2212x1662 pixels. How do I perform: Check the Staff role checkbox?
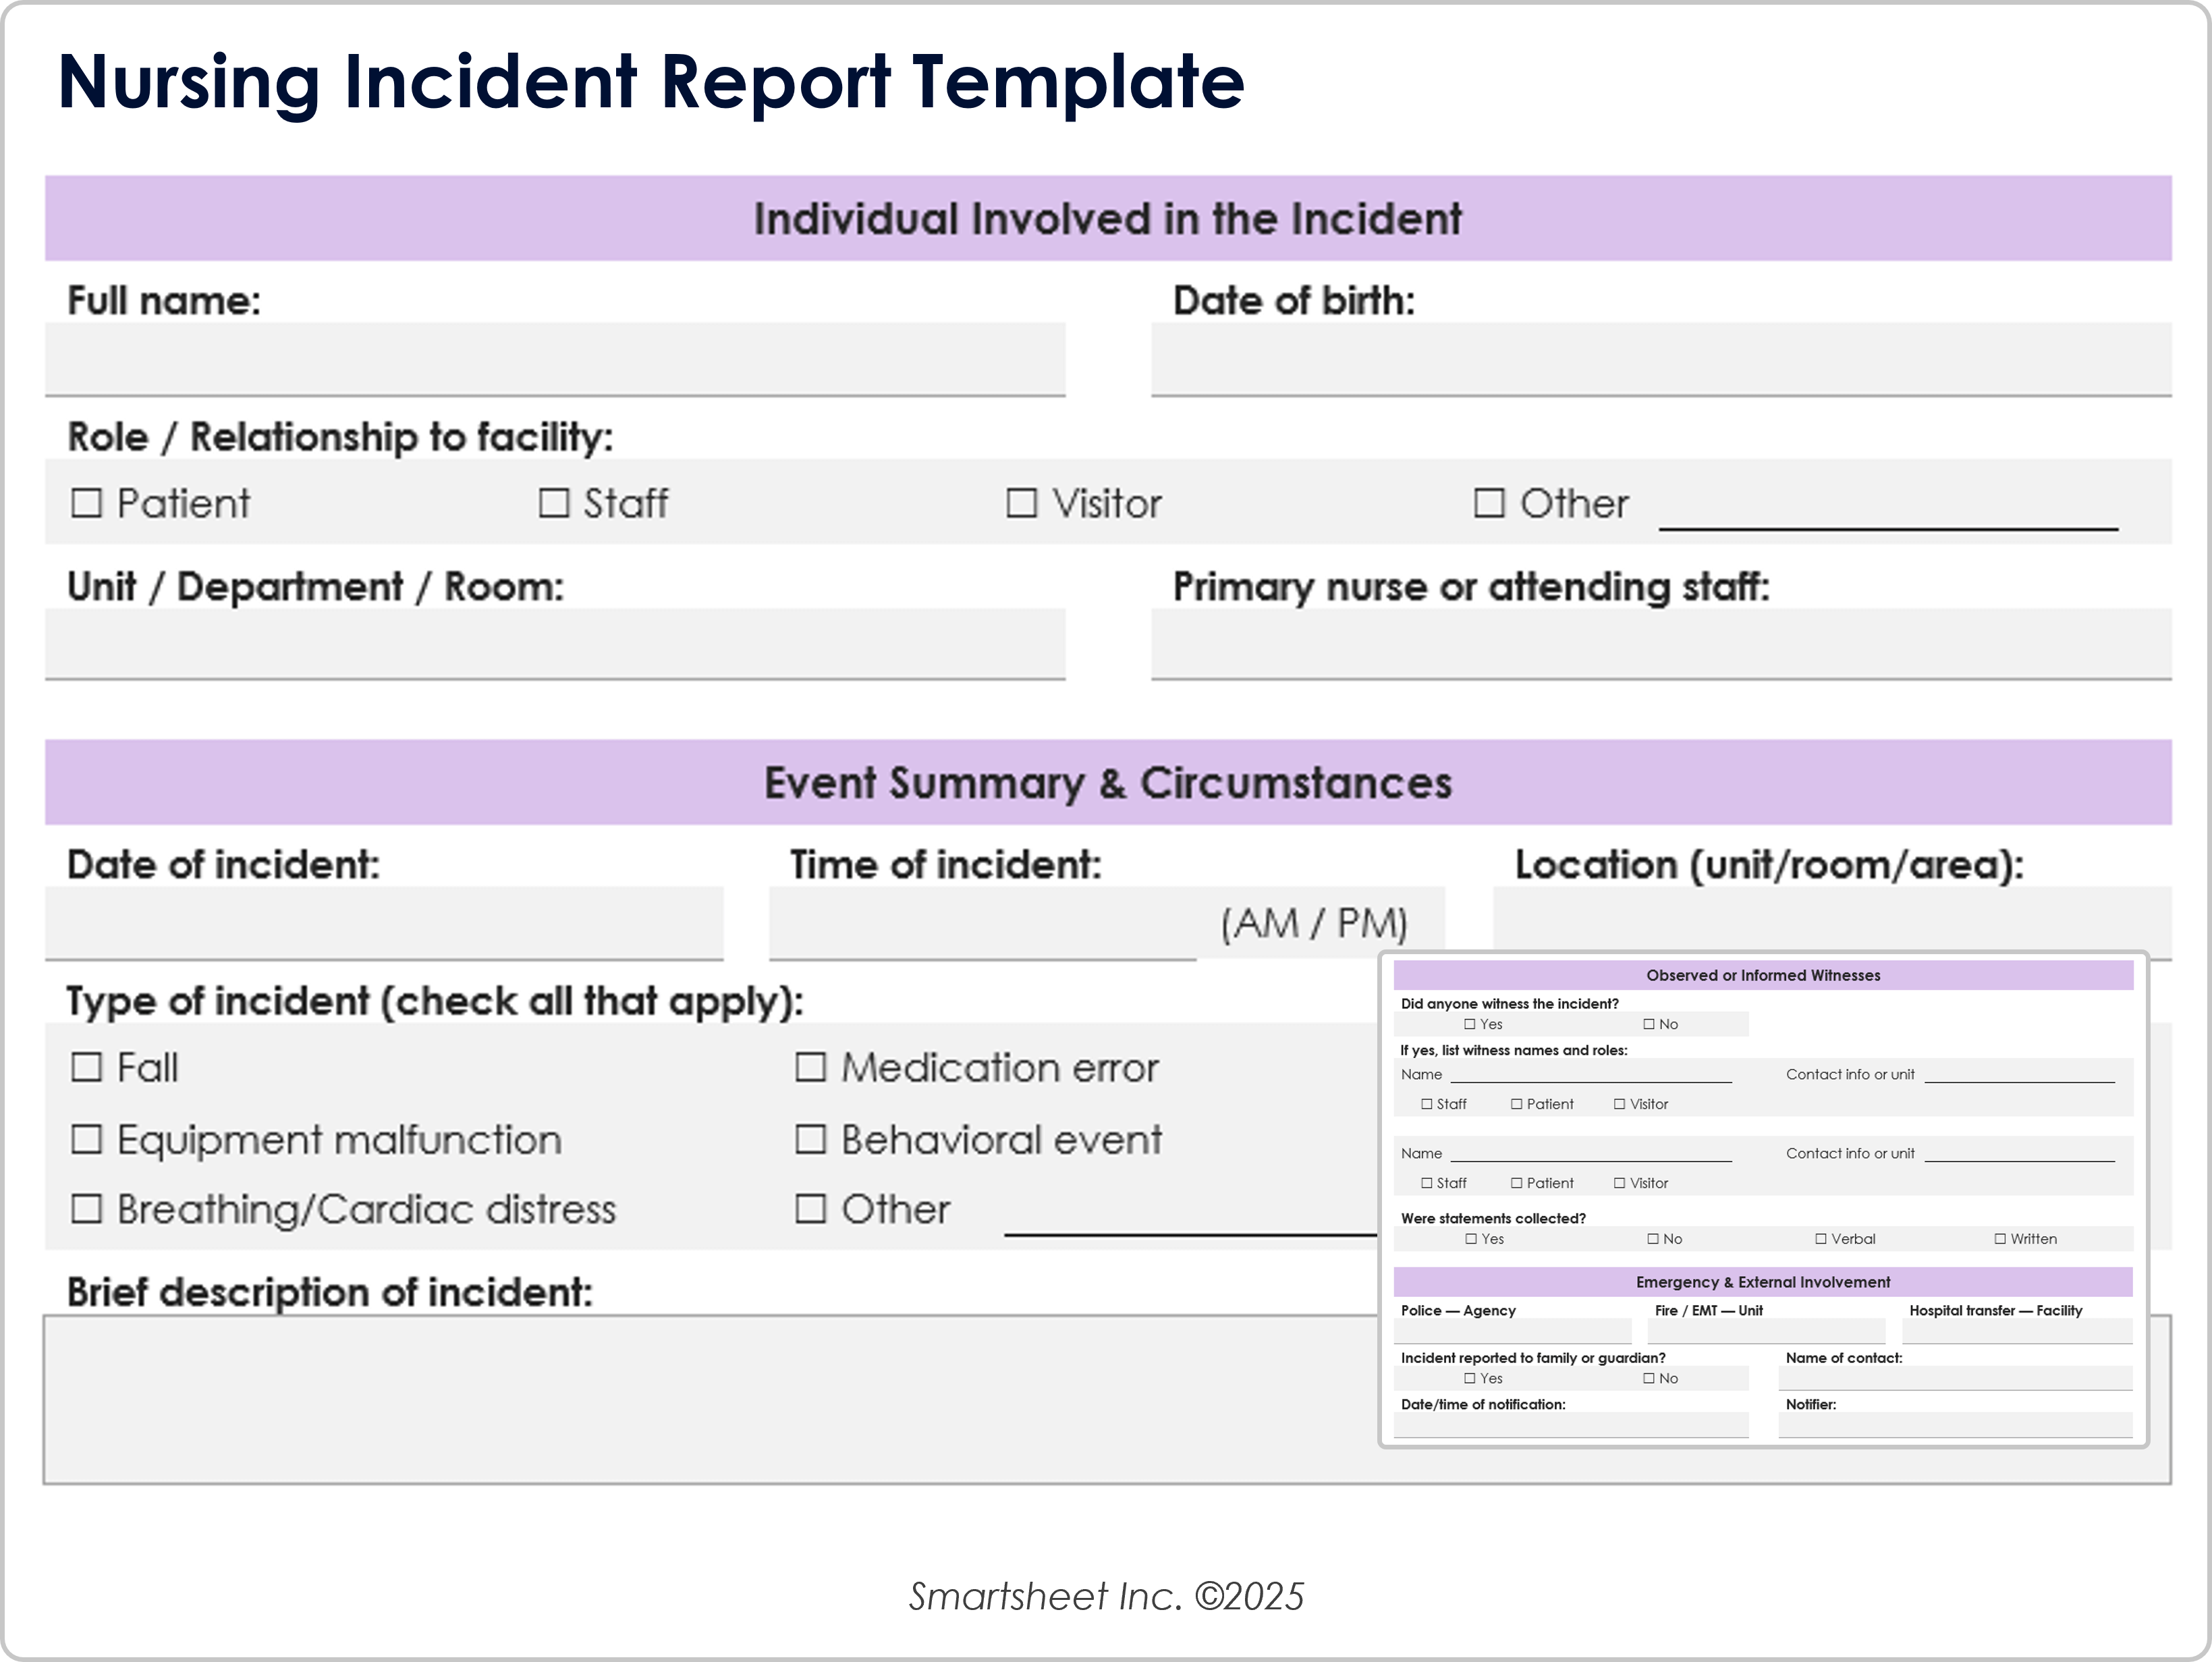tap(554, 503)
